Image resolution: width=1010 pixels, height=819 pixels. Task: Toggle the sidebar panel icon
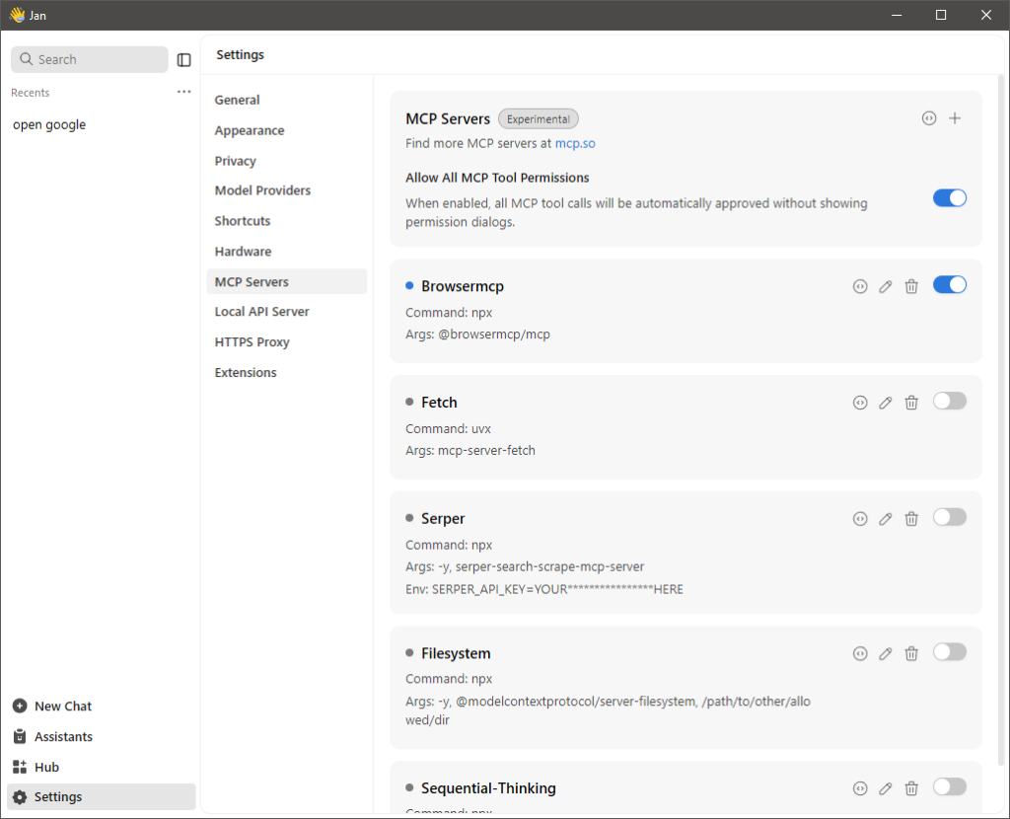(x=184, y=60)
